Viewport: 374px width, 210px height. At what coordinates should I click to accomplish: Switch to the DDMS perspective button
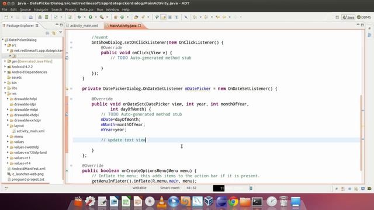(364, 17)
